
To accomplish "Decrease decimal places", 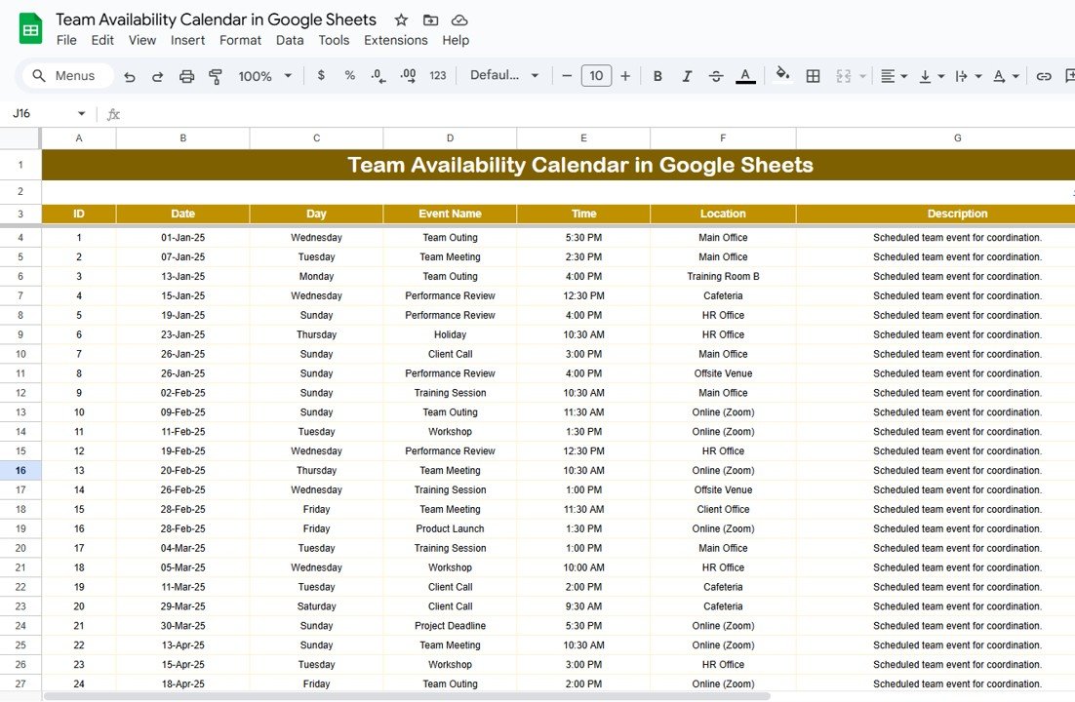I will pyautogui.click(x=378, y=76).
